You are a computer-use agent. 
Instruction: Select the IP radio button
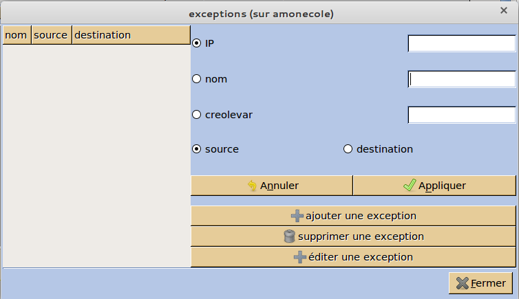[197, 43]
